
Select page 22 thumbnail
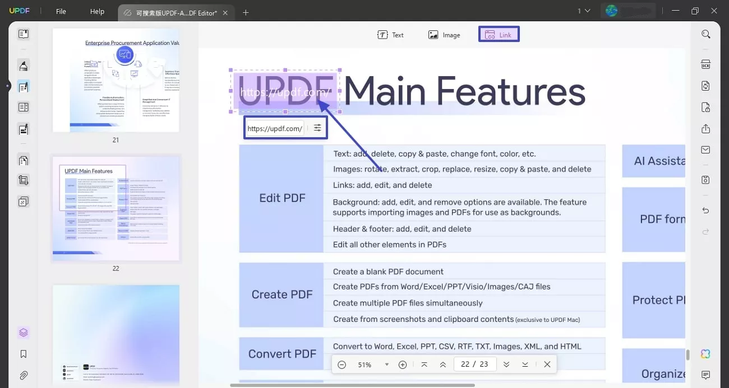pyautogui.click(x=116, y=208)
